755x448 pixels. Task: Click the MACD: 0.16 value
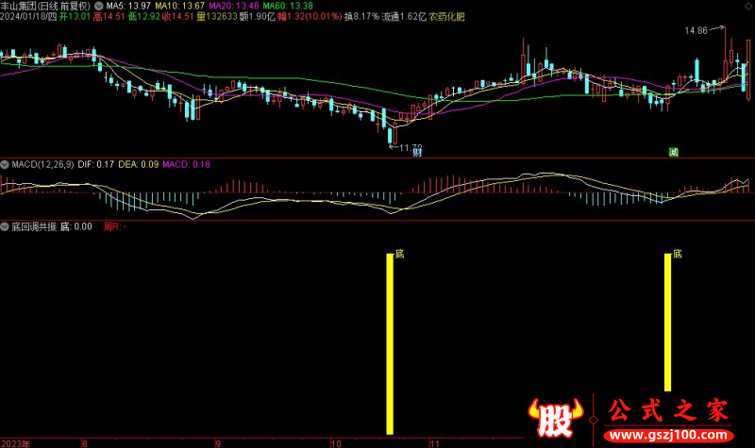(x=186, y=164)
